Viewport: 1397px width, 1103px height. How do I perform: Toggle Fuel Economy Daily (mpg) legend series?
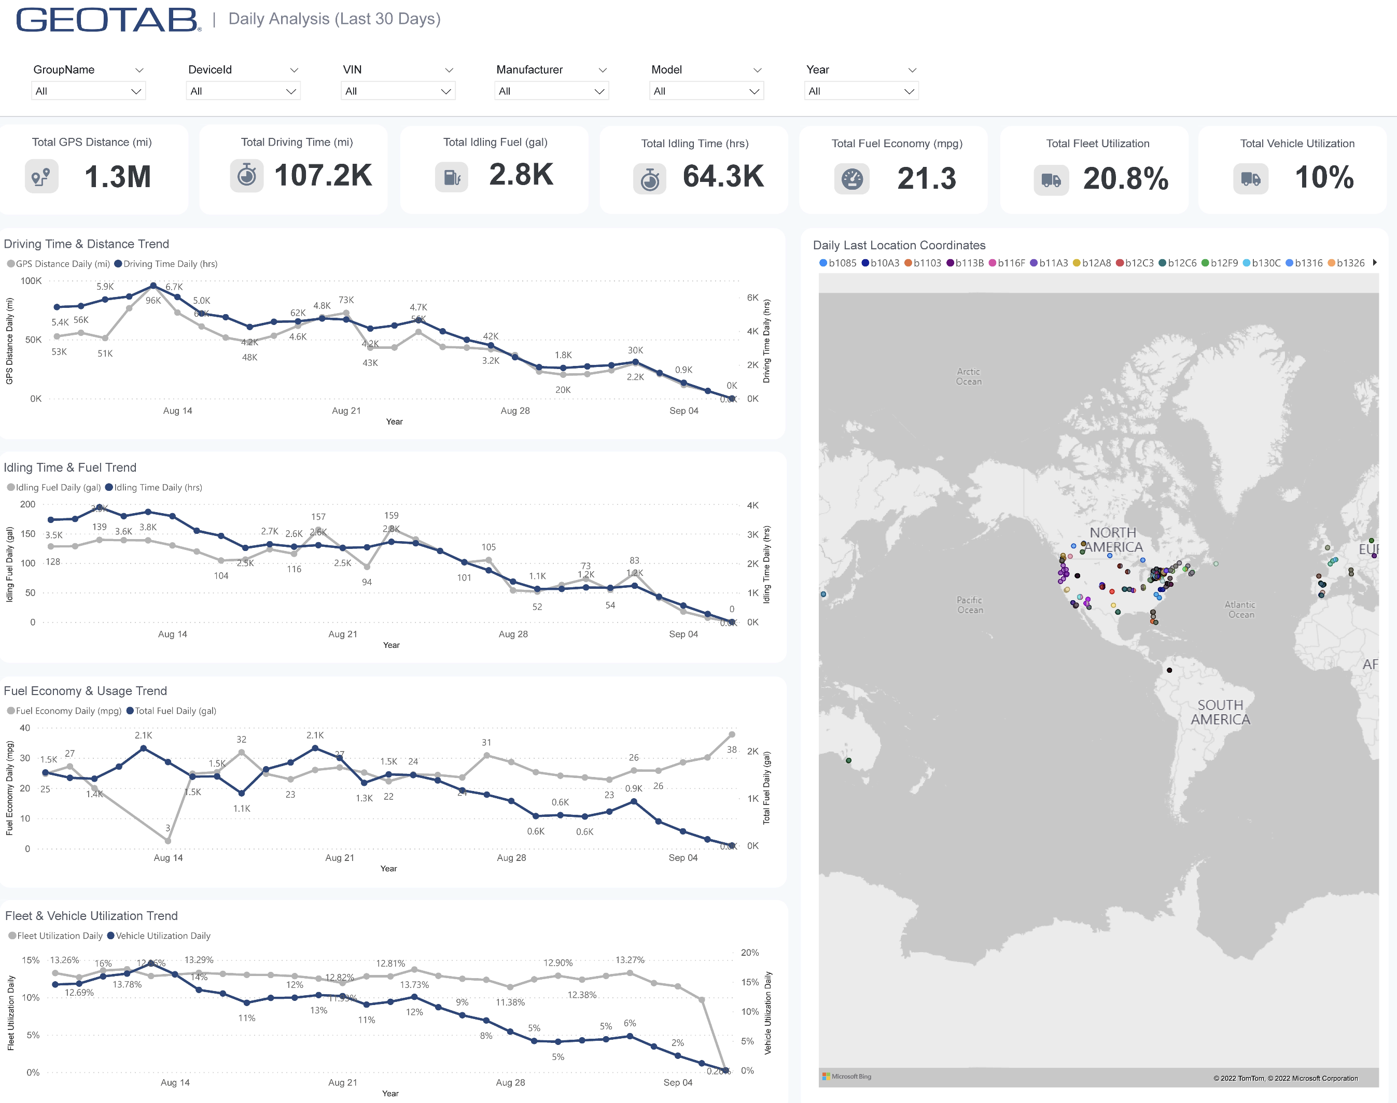pyautogui.click(x=64, y=710)
